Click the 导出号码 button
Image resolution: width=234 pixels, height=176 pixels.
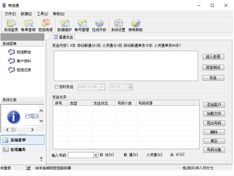(x=214, y=123)
